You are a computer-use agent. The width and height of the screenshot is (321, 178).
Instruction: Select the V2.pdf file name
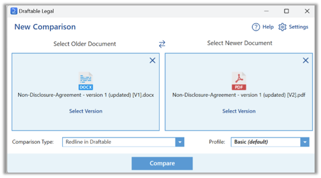(239, 95)
